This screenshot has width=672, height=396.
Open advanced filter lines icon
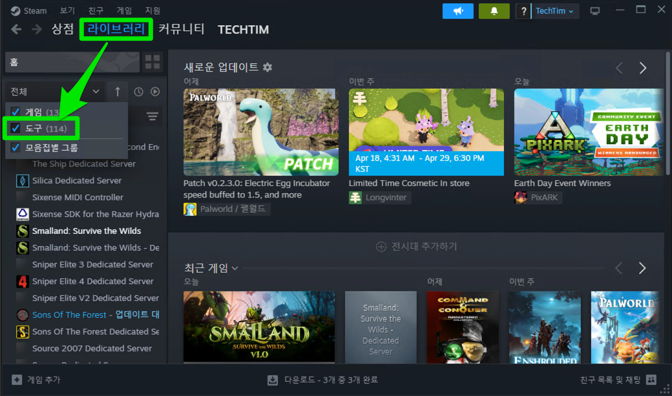(x=152, y=116)
